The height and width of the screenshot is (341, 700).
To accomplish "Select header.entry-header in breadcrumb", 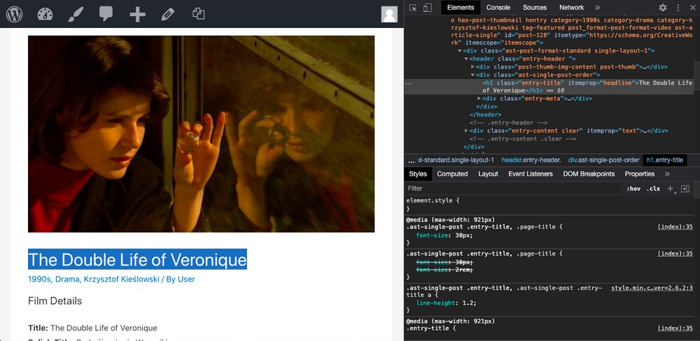I will tap(531, 160).
